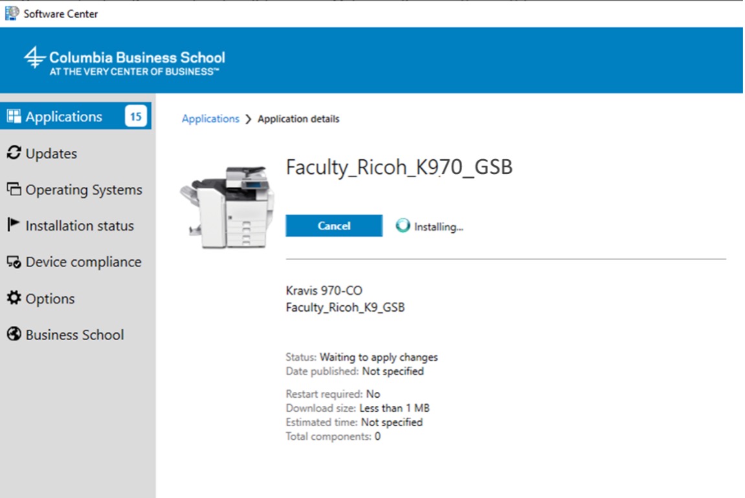Click the Options gear icon
This screenshot has height=498, width=745.
coord(14,298)
